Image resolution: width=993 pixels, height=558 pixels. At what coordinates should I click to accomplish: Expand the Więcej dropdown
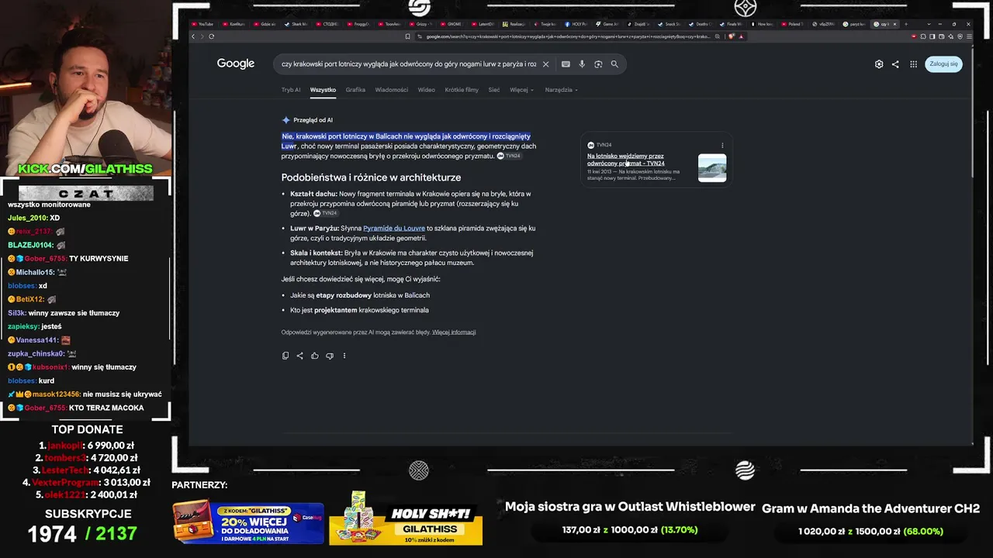tap(521, 90)
